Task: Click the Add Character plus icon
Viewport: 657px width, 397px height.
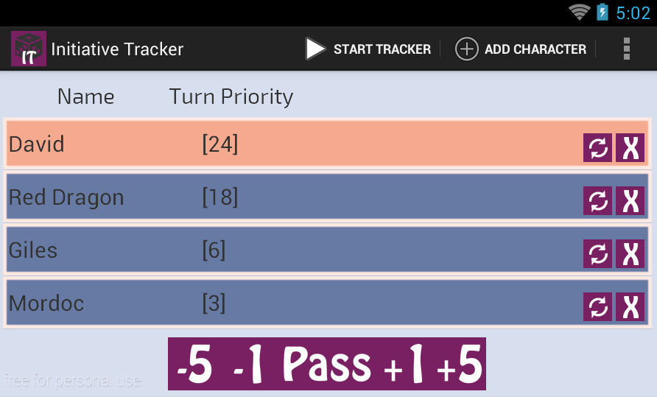Action: point(466,49)
